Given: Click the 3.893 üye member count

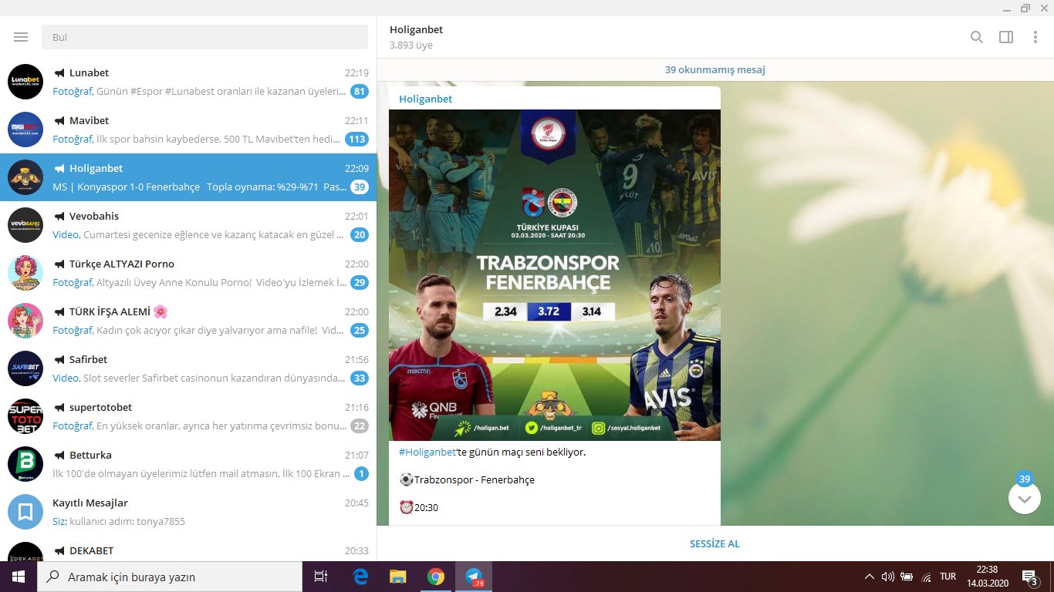Looking at the screenshot, I should click(x=411, y=45).
